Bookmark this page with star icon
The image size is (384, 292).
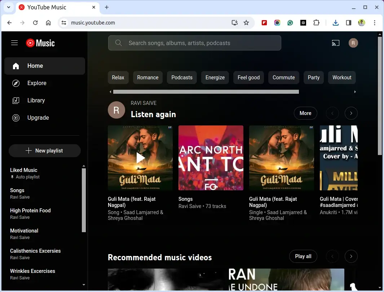tap(246, 23)
